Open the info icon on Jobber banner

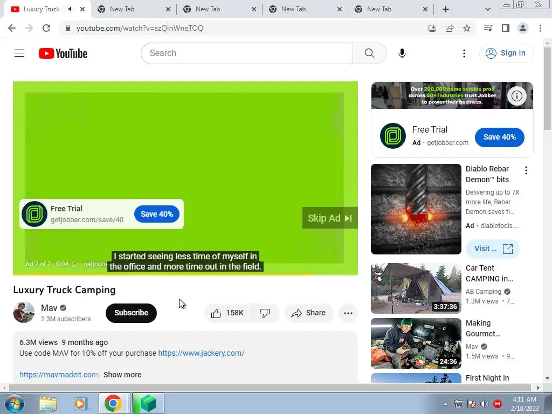tap(517, 96)
